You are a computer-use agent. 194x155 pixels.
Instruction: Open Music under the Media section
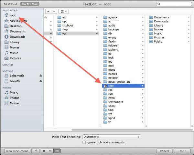(x=11, y=92)
